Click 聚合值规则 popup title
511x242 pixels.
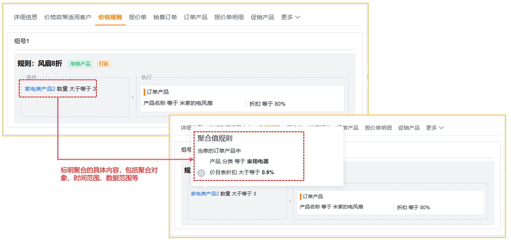(x=215, y=138)
